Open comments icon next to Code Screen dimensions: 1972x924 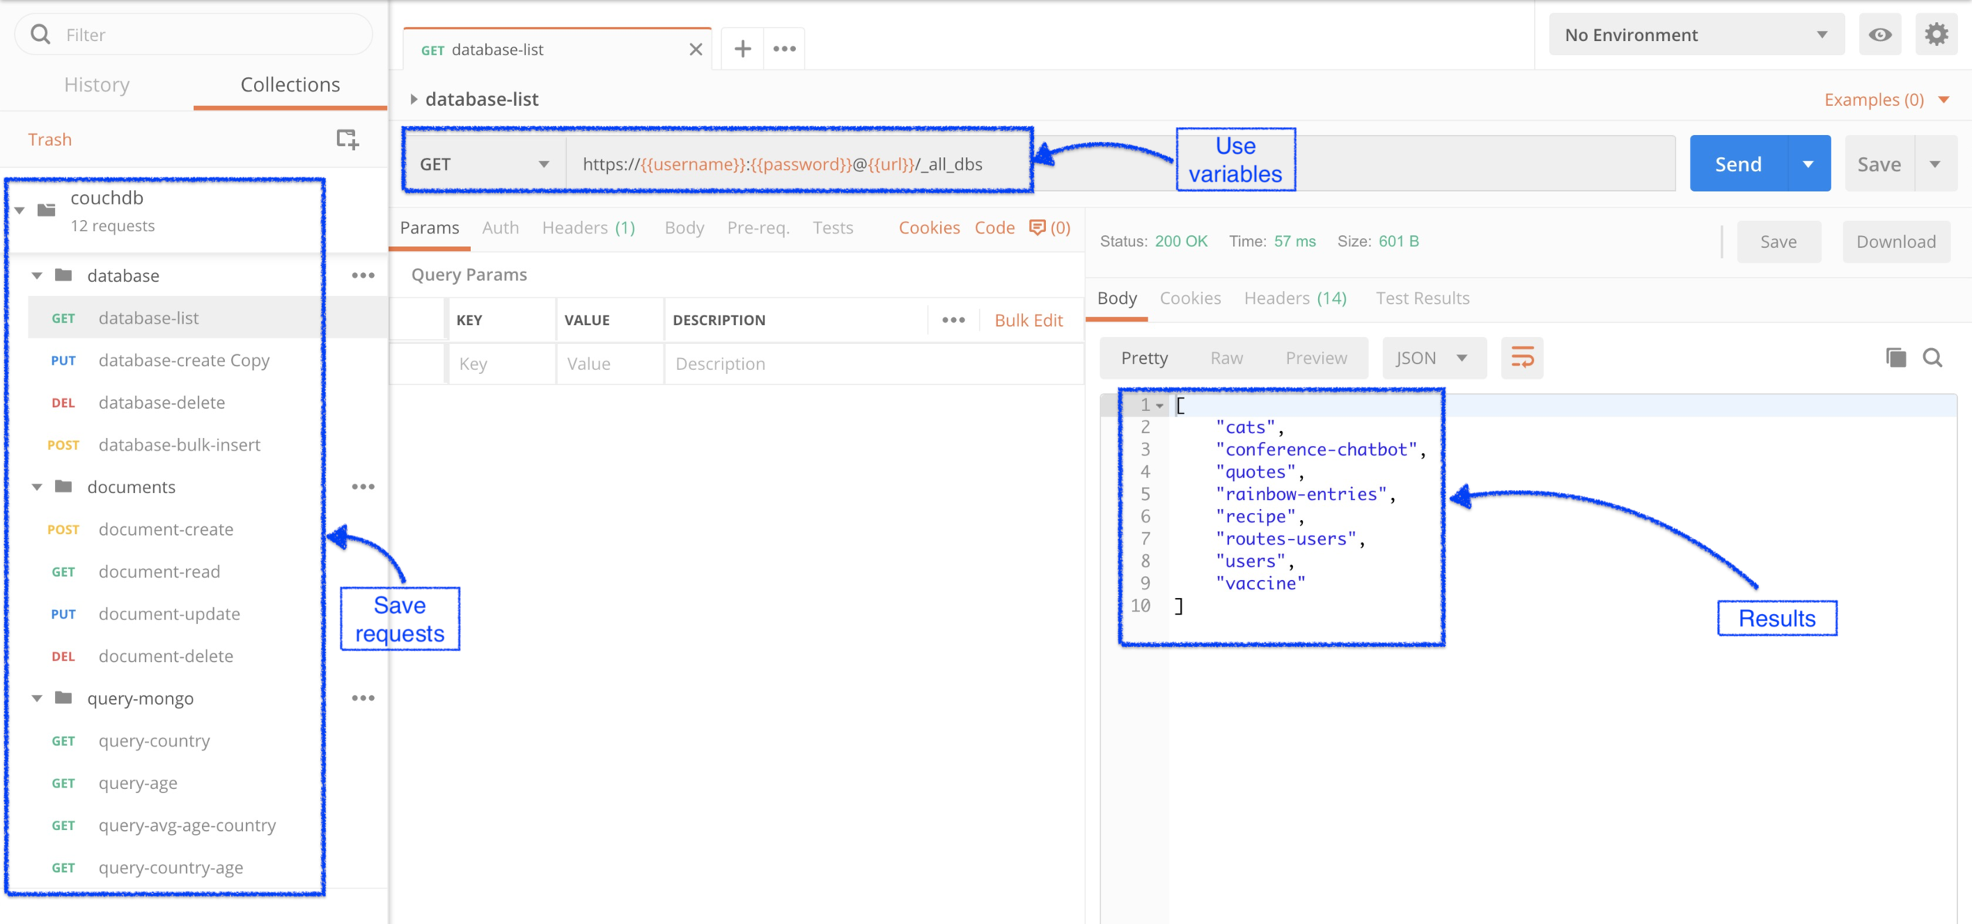click(1037, 227)
